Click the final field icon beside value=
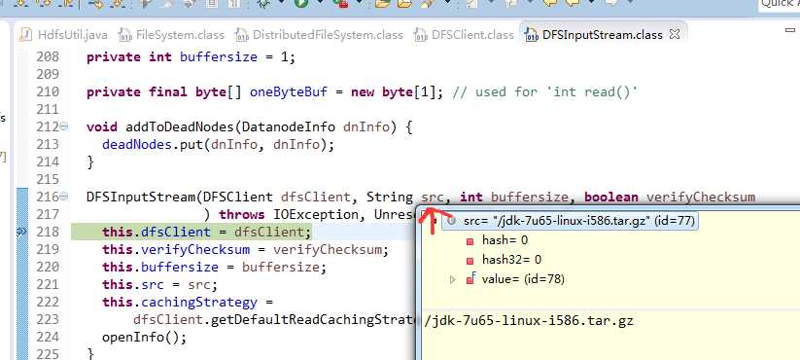Image resolution: width=800 pixels, height=360 pixels. pyautogui.click(x=470, y=279)
